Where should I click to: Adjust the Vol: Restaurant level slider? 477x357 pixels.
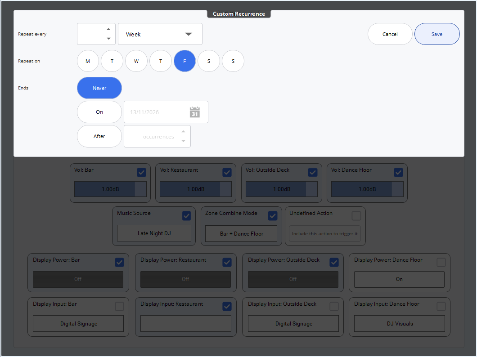[x=196, y=189]
